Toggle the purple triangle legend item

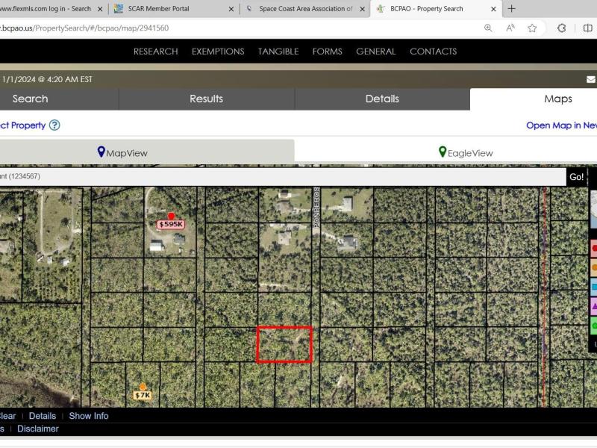[x=594, y=306]
